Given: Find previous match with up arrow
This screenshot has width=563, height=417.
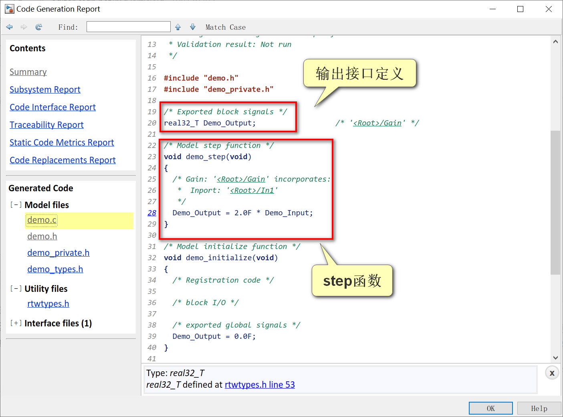Looking at the screenshot, I should (178, 27).
